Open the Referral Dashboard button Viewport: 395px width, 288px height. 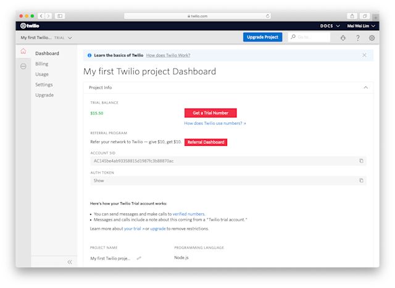(206, 142)
